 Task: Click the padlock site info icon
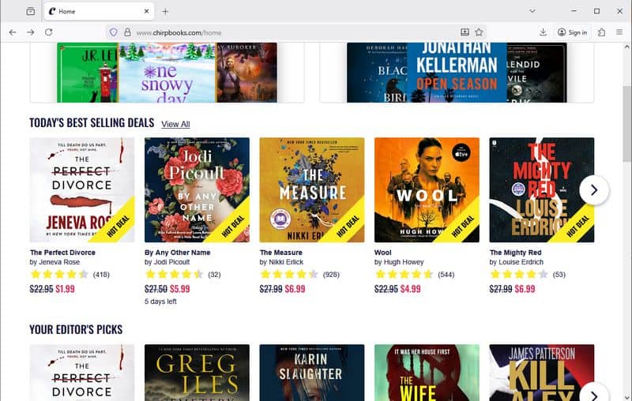(127, 32)
